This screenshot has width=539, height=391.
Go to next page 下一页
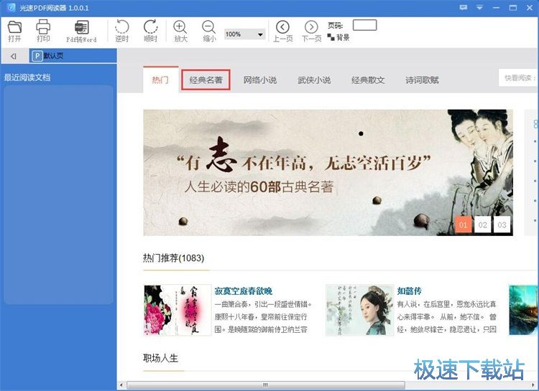[x=311, y=32]
